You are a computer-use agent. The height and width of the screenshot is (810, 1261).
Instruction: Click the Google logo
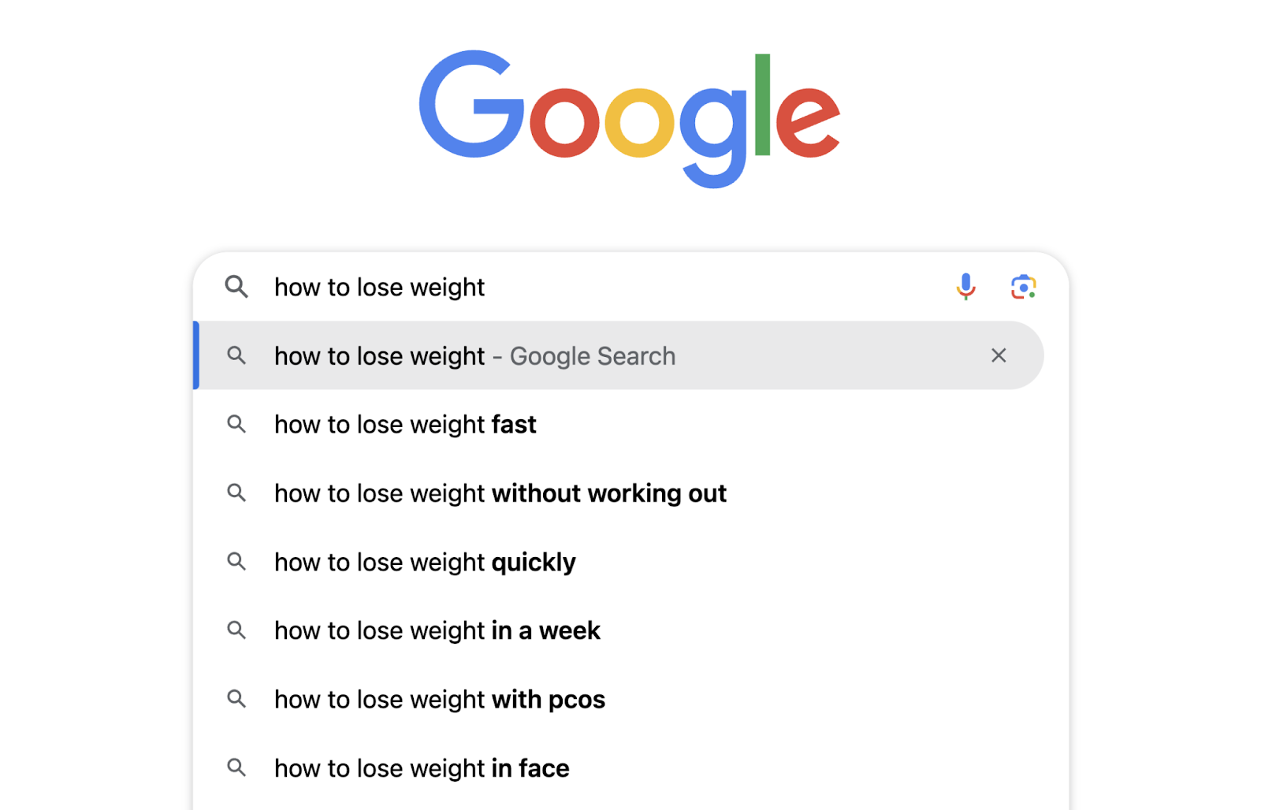tap(629, 118)
